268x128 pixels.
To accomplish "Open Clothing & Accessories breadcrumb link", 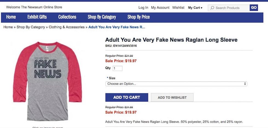I will [x=67, y=27].
